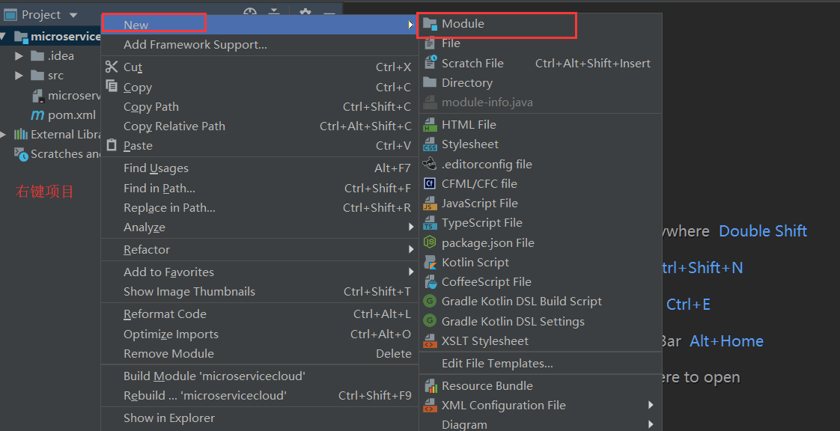Open the Project view dropdown

point(73,15)
